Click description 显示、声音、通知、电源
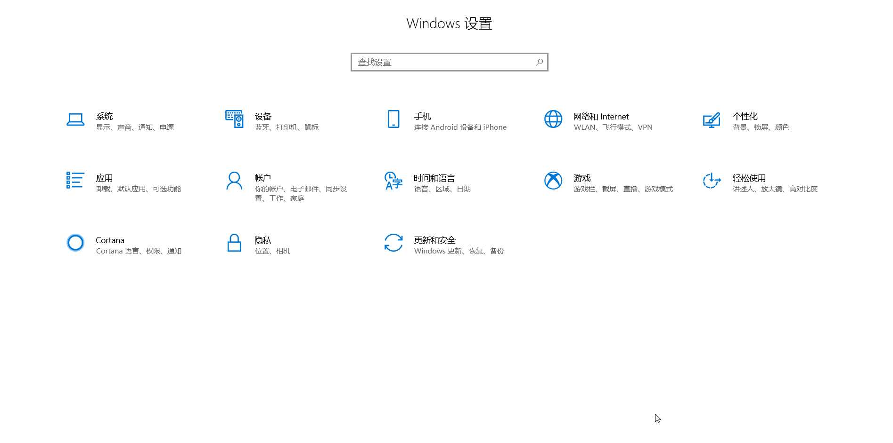The width and height of the screenshot is (893, 443). [x=135, y=127]
